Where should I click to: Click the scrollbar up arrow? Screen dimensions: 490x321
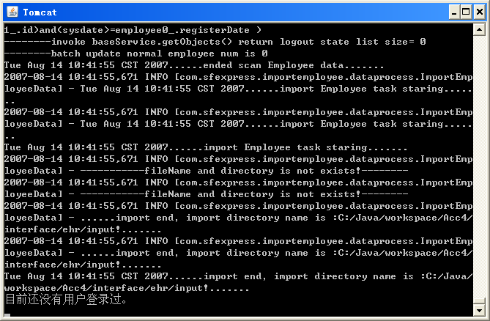point(479,29)
